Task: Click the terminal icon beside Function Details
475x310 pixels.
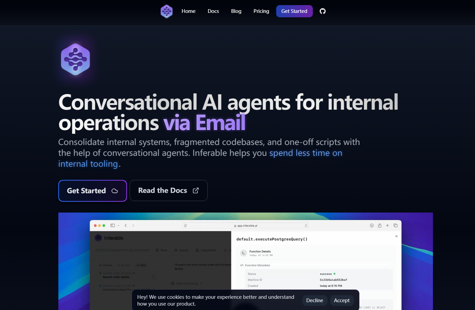Action: coord(243,253)
